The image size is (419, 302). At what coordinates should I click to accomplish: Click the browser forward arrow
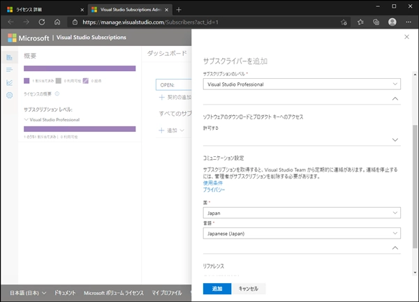(27, 22)
